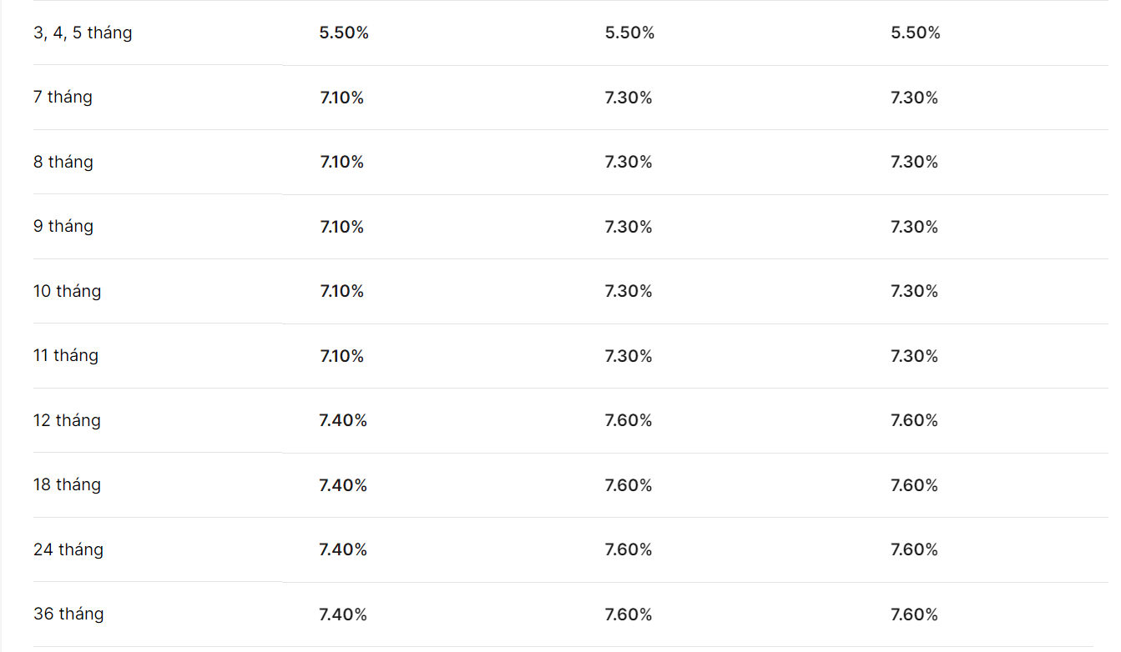The height and width of the screenshot is (652, 1121).
Task: Click the 7.10% rate for 11 tháng
Action: 342,356
